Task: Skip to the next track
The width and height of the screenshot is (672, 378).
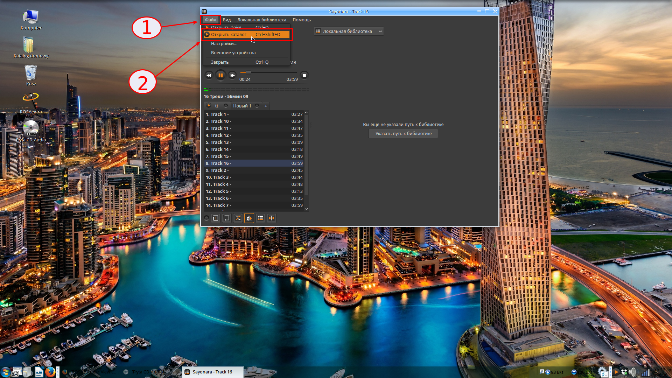Action: [x=232, y=75]
